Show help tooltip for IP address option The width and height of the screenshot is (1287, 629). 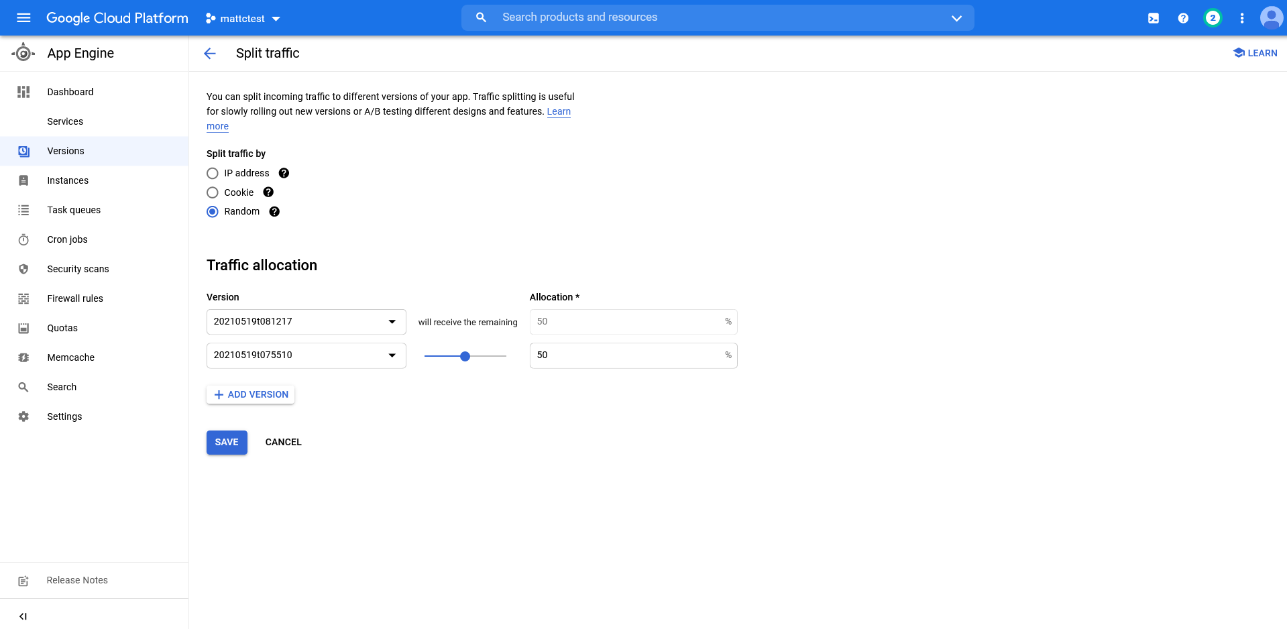pos(284,173)
